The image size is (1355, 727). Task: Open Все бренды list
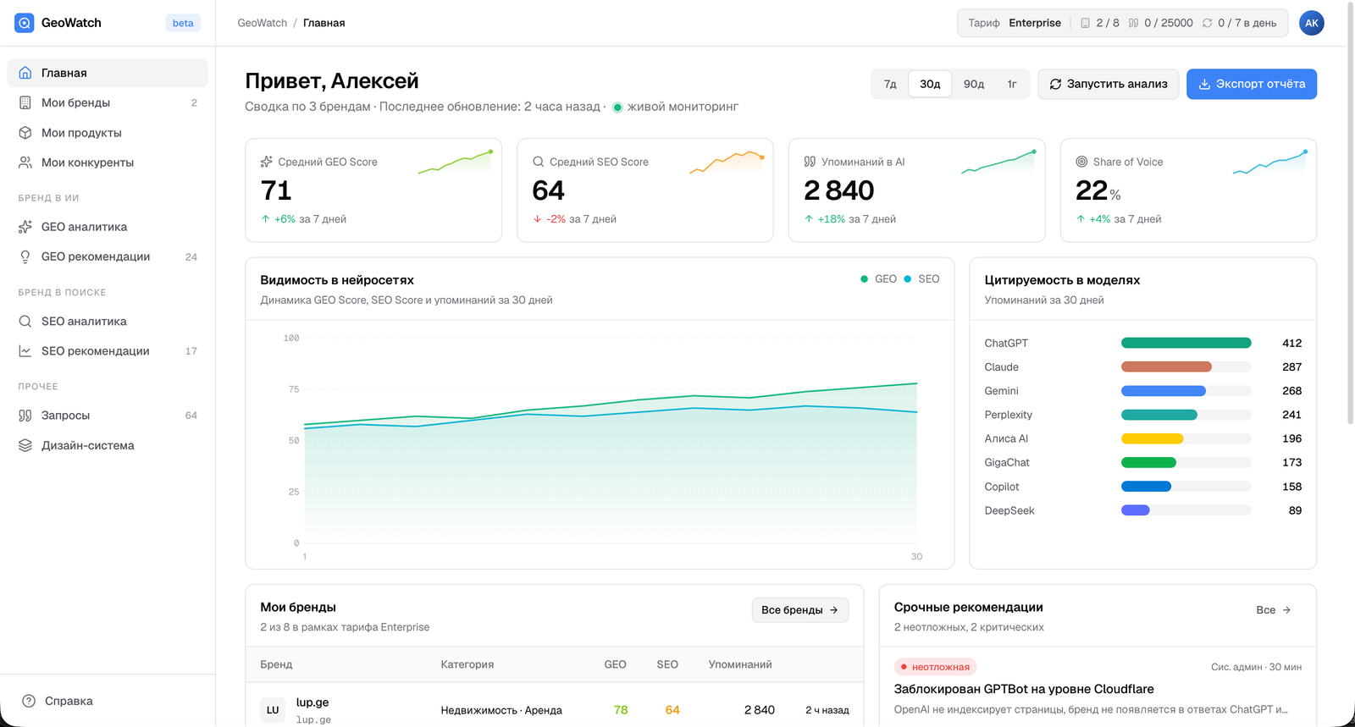pyautogui.click(x=800, y=610)
